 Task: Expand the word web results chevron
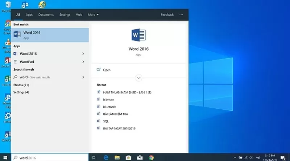[x=83, y=77]
